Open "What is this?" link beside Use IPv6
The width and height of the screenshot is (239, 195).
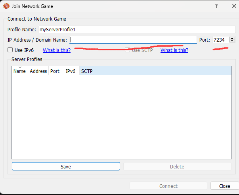57,50
